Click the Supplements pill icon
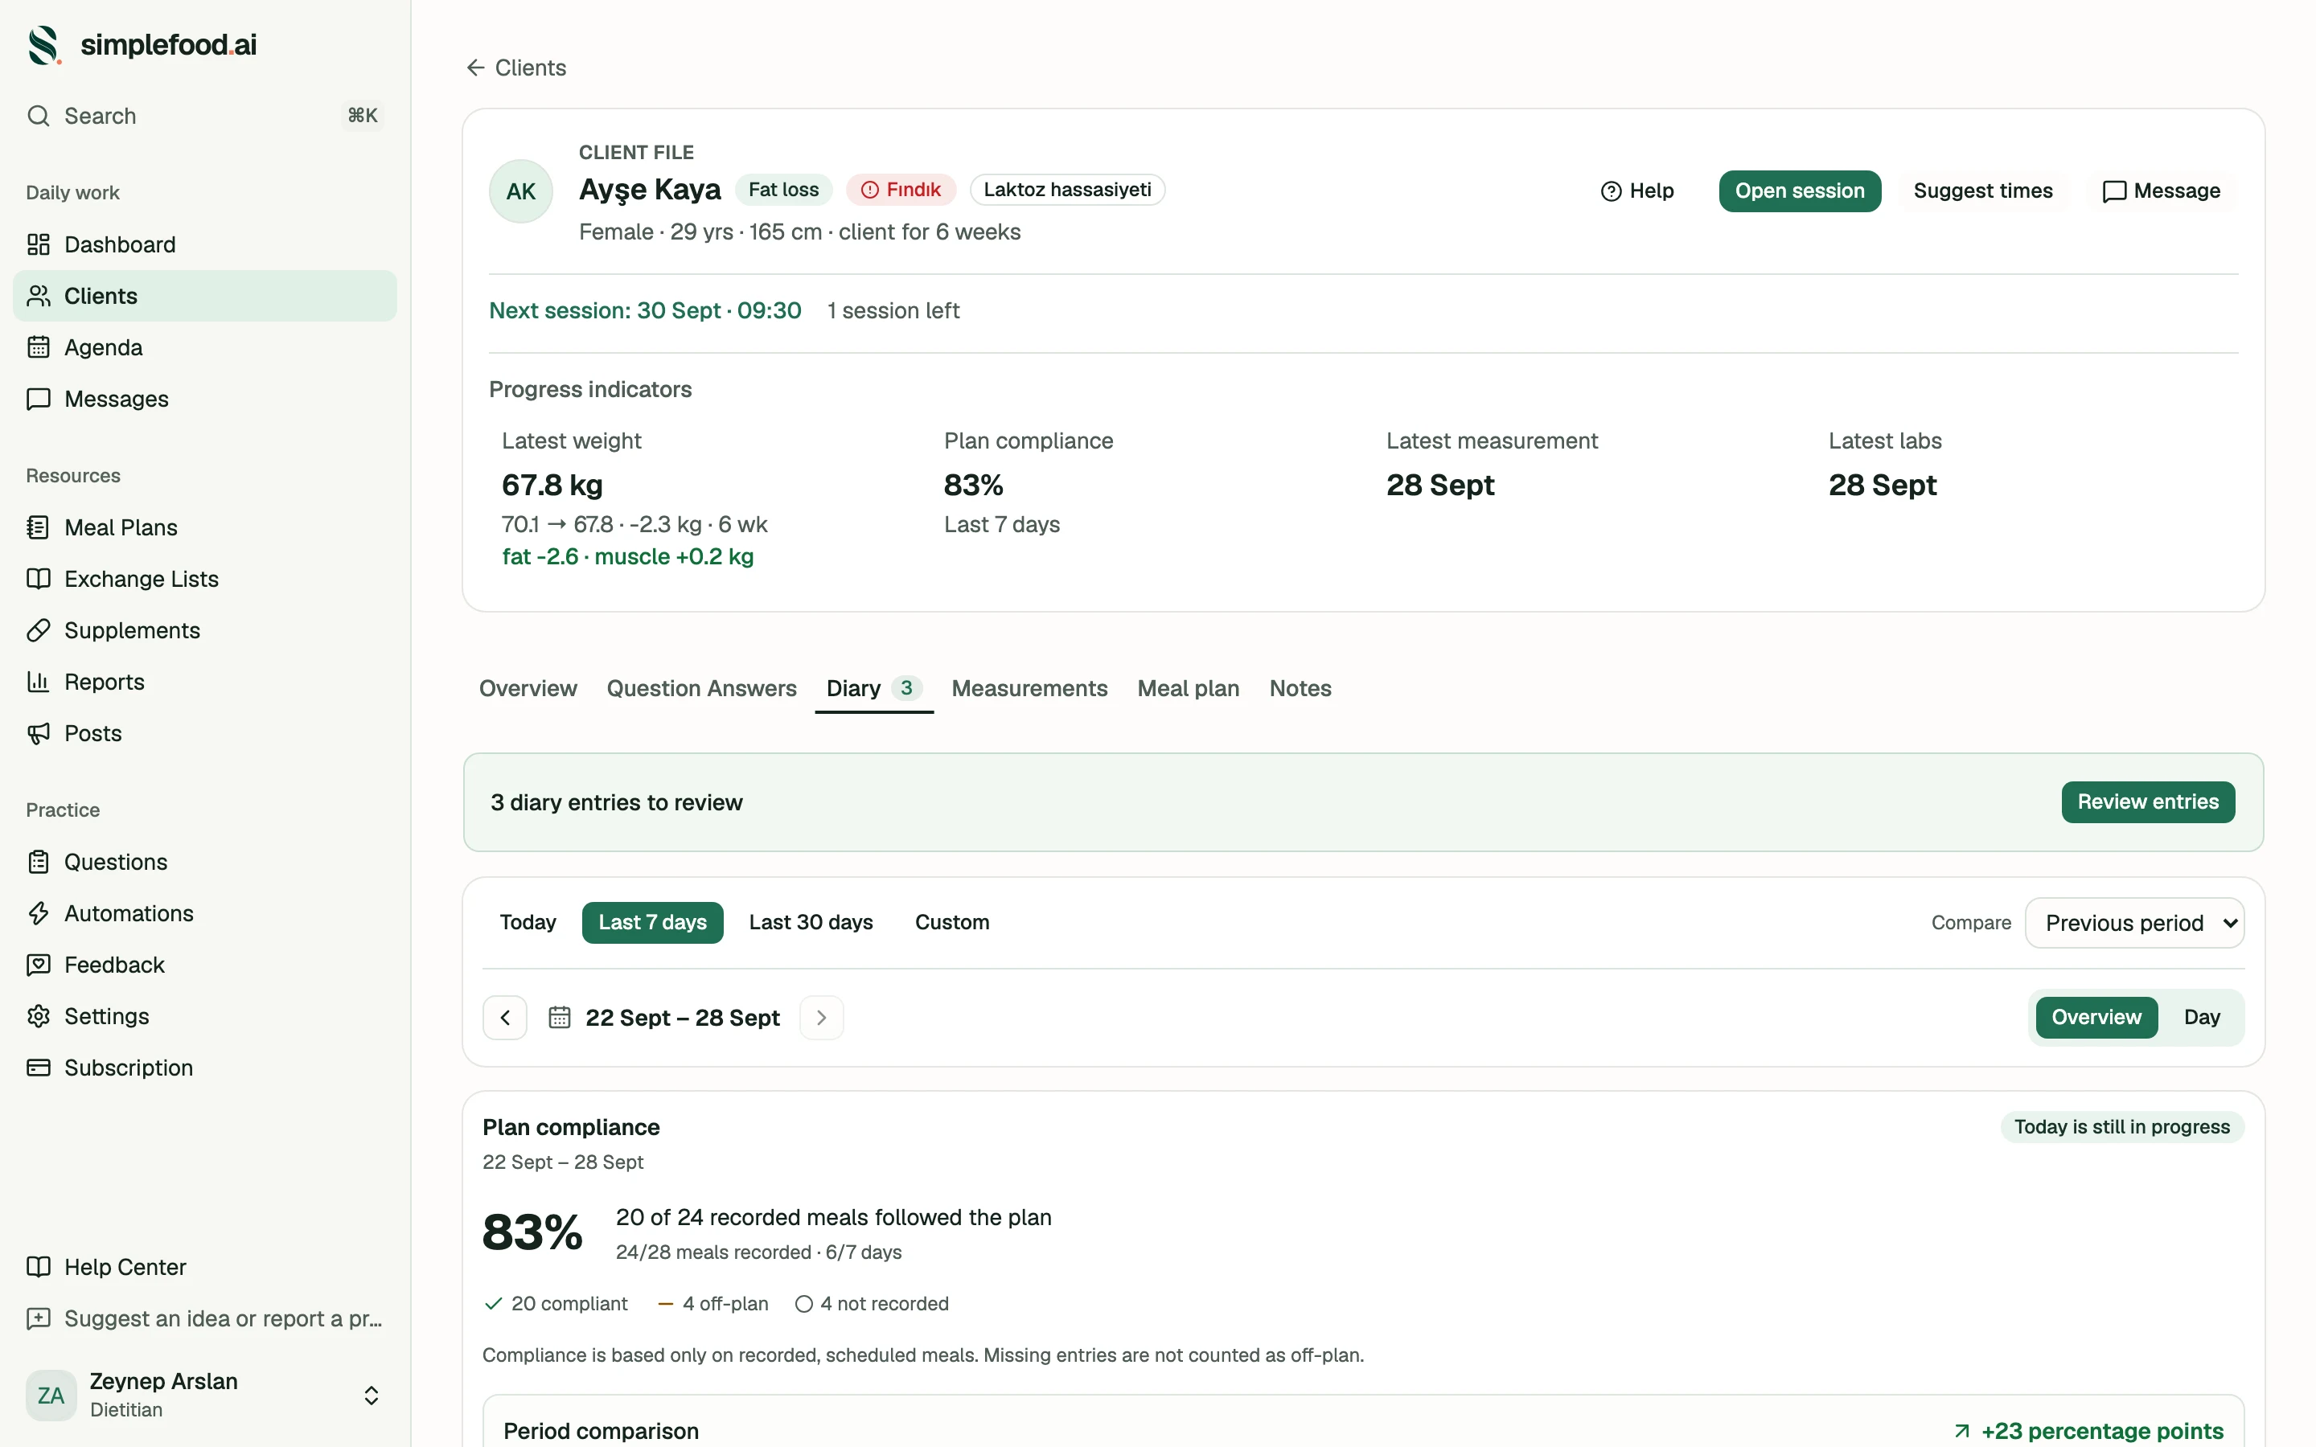Screen dimensions: 2316x1447 coord(39,631)
